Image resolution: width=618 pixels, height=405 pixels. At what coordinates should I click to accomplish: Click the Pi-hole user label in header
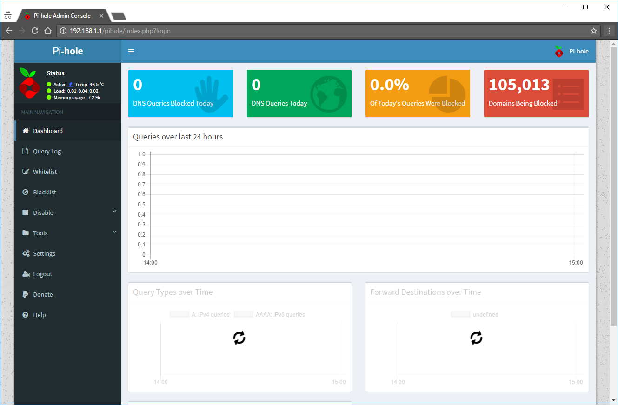pyautogui.click(x=579, y=51)
